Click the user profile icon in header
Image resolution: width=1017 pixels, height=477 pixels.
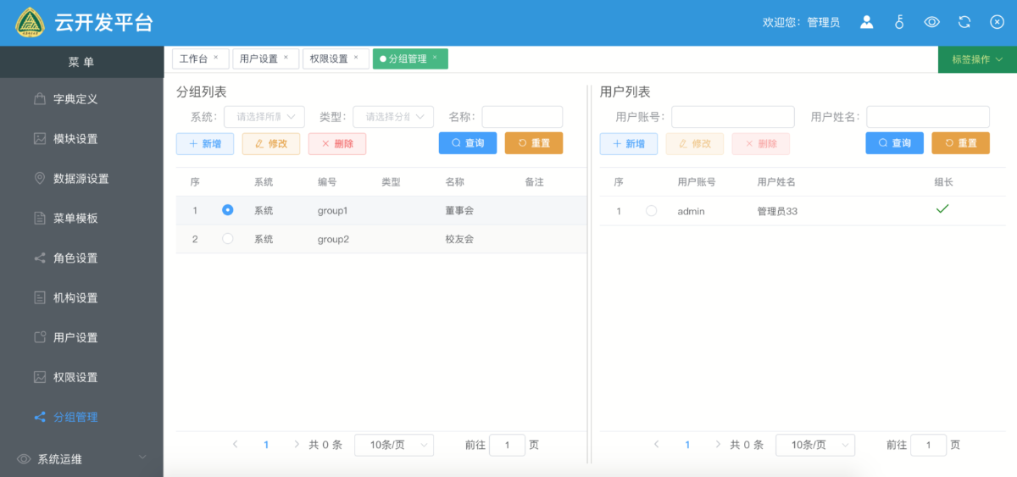tap(866, 22)
